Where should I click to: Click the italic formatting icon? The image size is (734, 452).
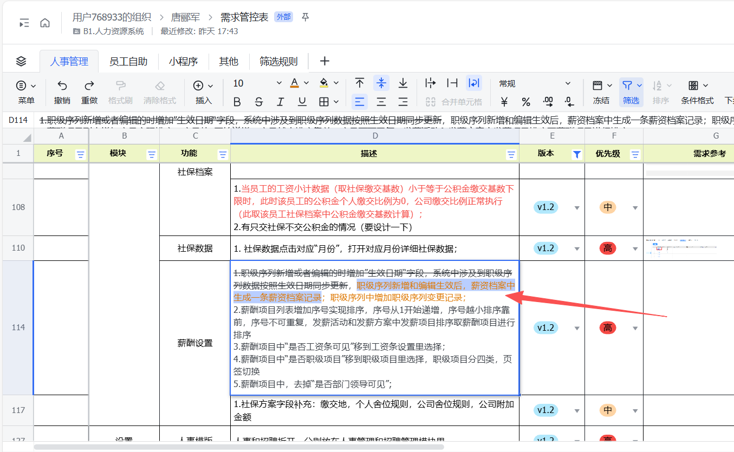(281, 102)
